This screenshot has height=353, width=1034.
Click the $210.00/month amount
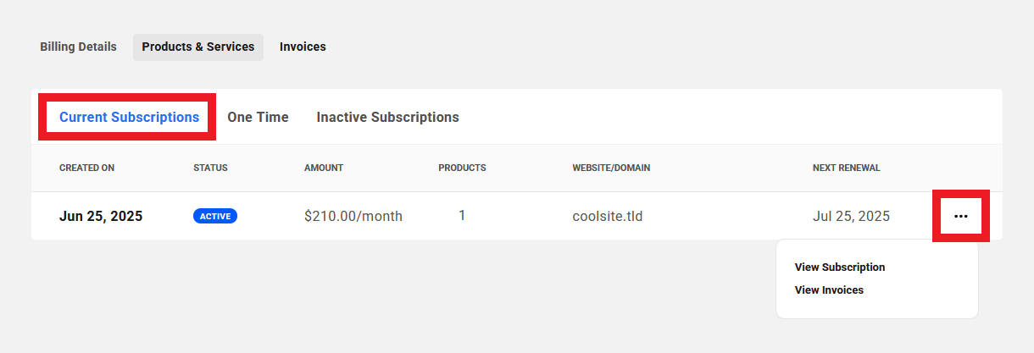353,216
